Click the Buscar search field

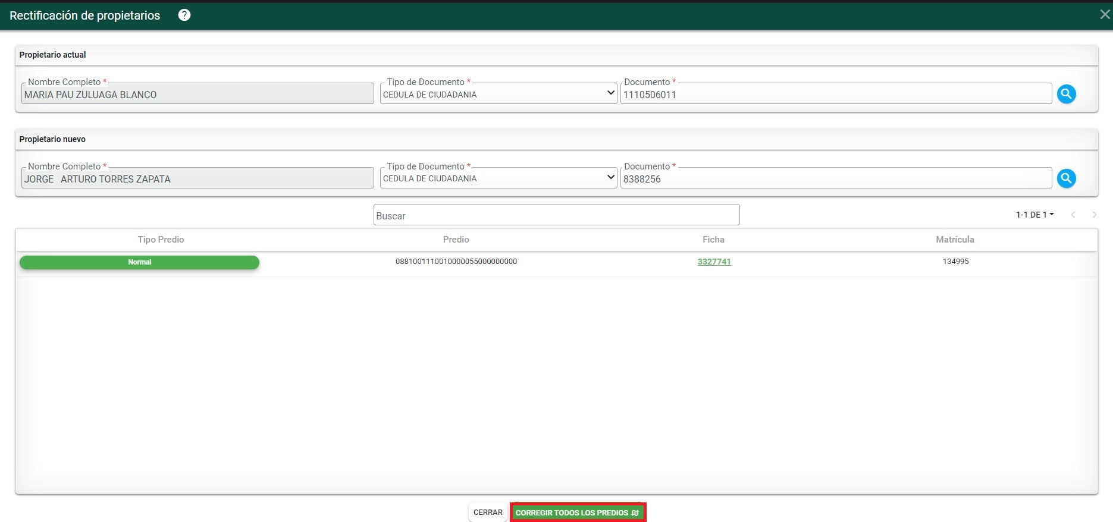click(556, 215)
